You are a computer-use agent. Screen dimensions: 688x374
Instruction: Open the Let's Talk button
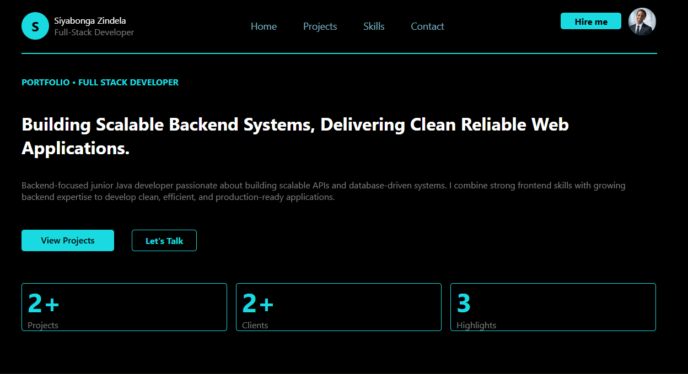click(164, 240)
